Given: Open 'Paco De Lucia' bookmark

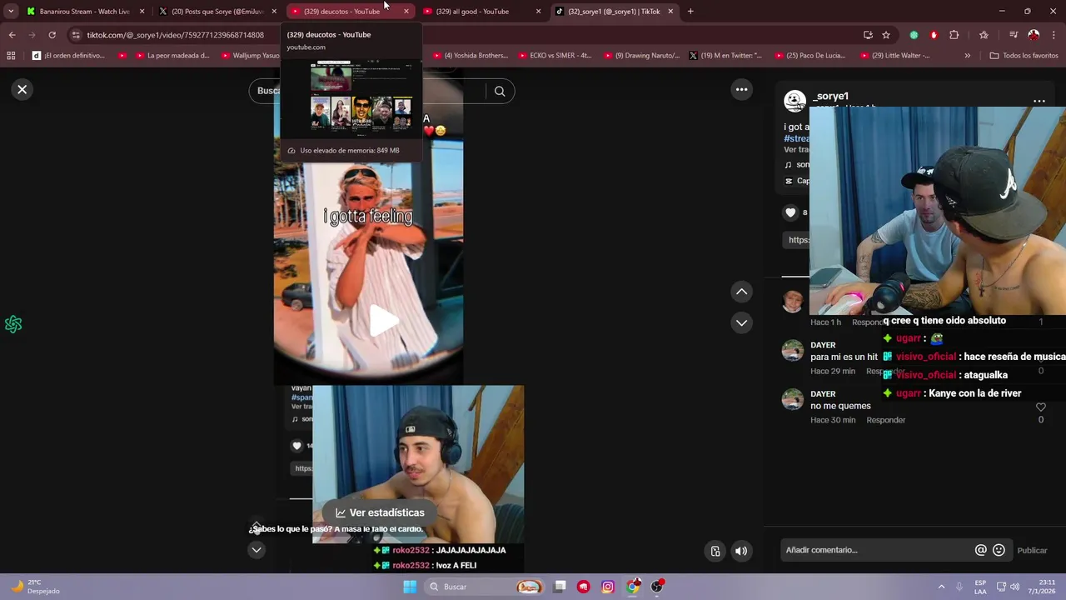Looking at the screenshot, I should pyautogui.click(x=809, y=56).
